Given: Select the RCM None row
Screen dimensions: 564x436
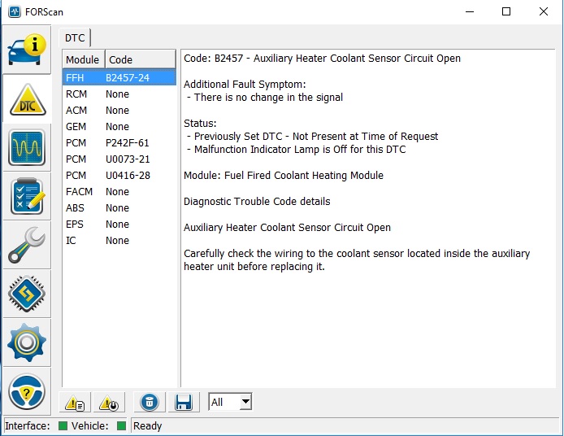Looking at the screenshot, I should pos(119,94).
